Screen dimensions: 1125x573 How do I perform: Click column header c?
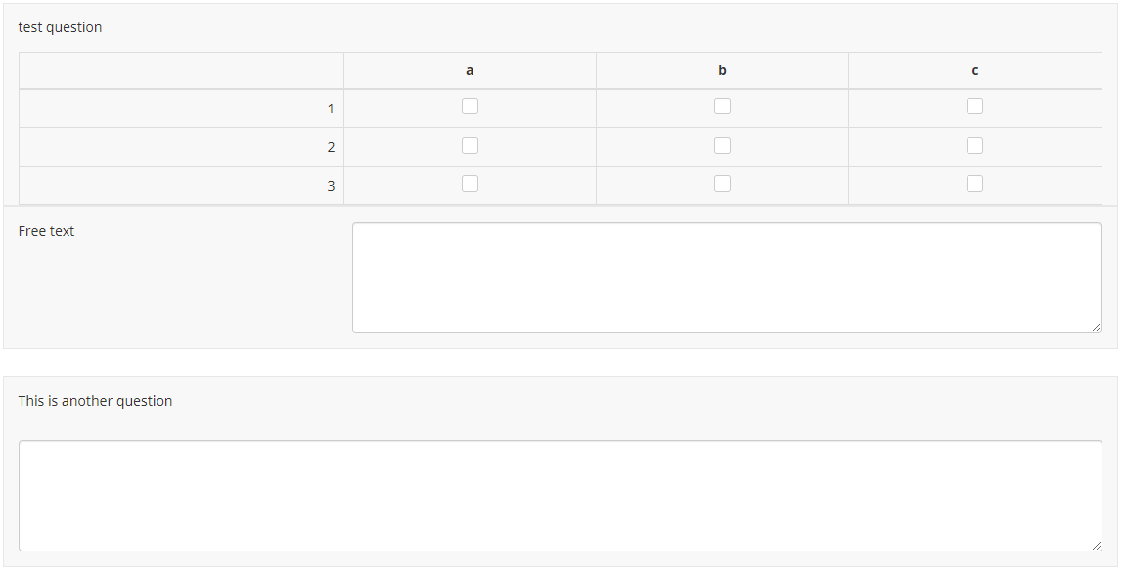(974, 70)
